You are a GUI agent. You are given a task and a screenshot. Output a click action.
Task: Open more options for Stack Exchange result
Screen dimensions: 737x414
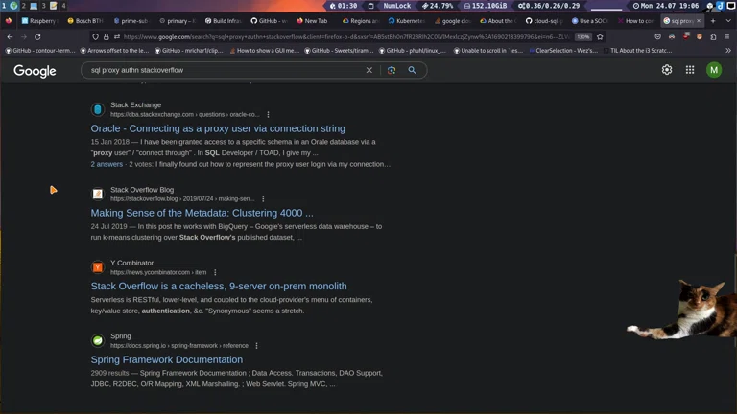268,115
